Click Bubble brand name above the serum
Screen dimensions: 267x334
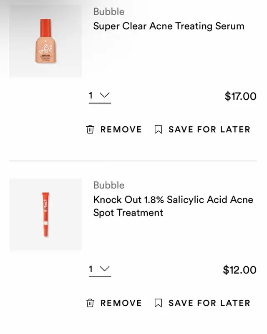tap(109, 12)
